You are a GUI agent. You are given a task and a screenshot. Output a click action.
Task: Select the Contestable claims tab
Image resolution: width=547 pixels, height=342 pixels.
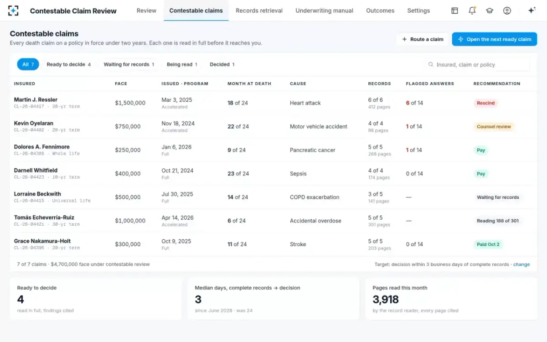click(196, 10)
